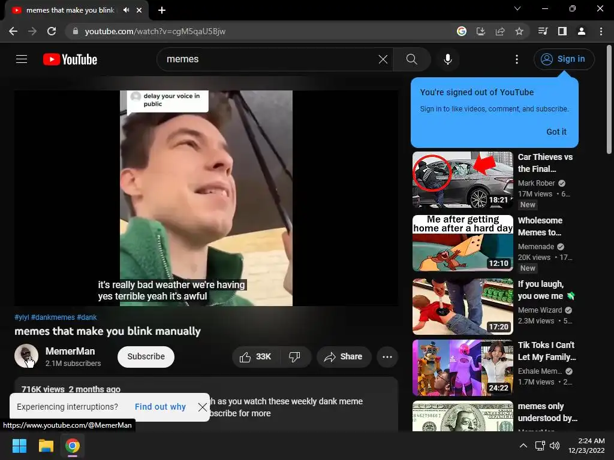The width and height of the screenshot is (614, 460).
Task: Bookmark this tab with star icon
Action: (x=519, y=31)
